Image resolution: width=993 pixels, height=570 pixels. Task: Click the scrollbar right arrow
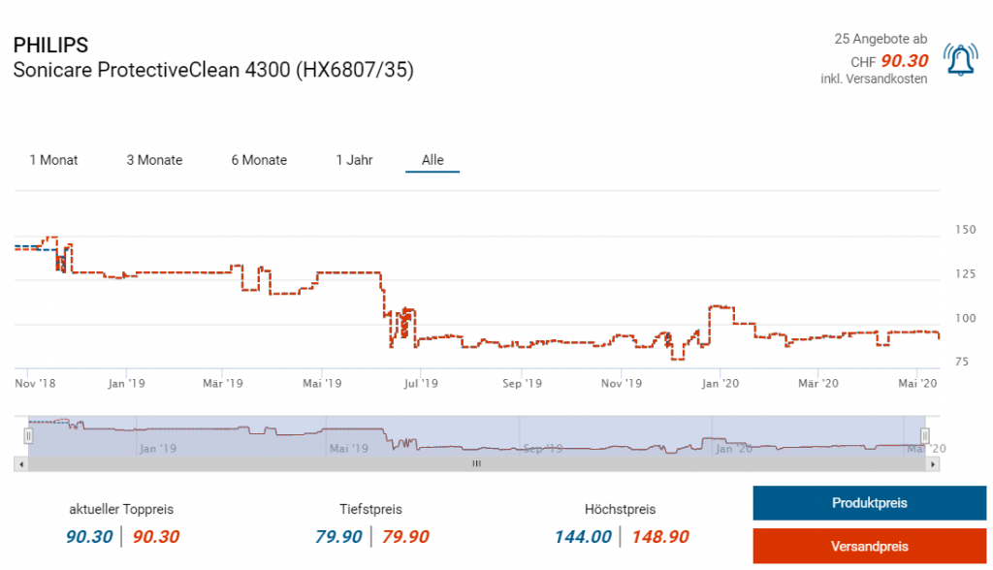click(x=933, y=464)
